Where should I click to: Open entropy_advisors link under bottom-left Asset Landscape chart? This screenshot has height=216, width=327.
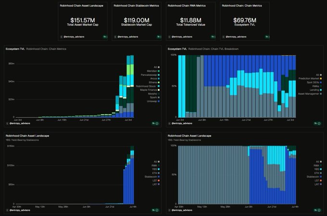[x=20, y=210]
